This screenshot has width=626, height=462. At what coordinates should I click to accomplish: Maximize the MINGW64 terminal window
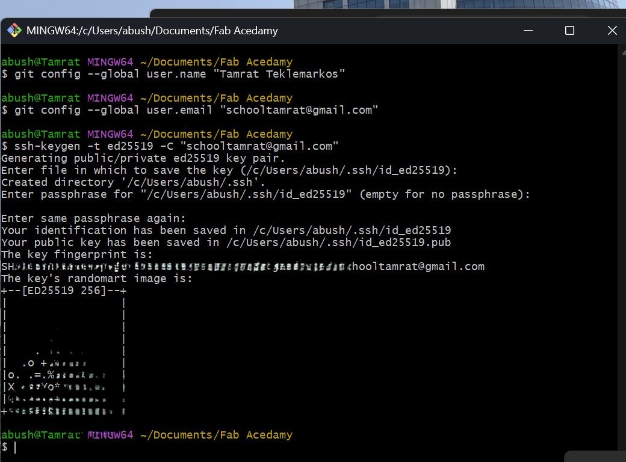coord(569,30)
